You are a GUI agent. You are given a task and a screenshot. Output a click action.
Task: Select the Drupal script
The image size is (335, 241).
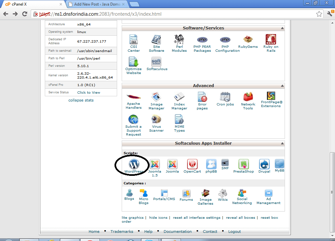(264, 166)
